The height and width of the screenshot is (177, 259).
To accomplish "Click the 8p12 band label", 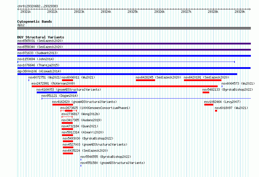I will (21, 25).
